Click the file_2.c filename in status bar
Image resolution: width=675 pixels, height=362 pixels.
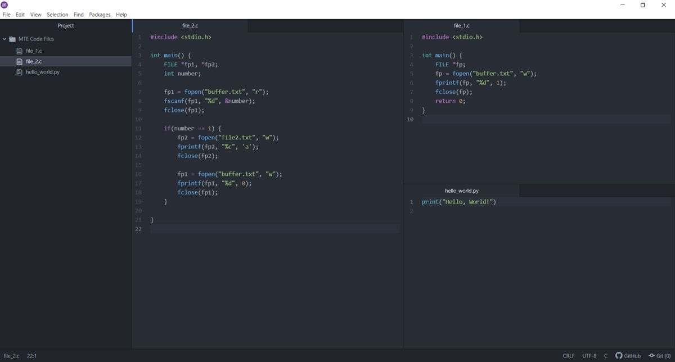11,356
